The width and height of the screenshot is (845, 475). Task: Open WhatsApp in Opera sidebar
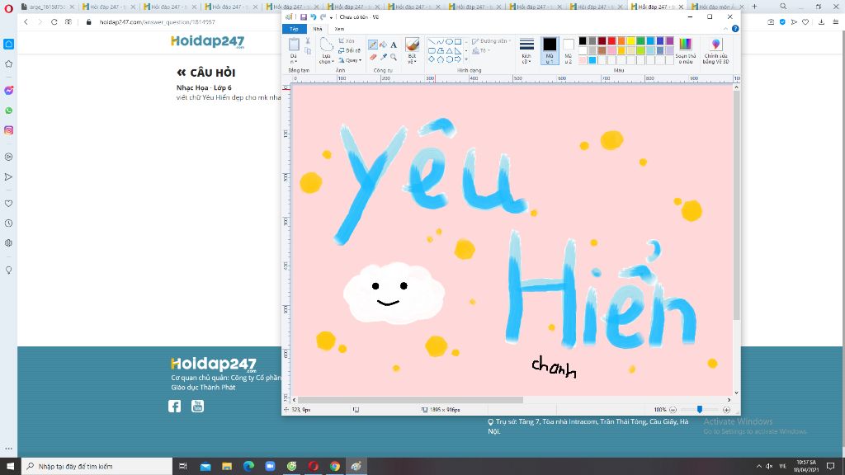(x=8, y=111)
